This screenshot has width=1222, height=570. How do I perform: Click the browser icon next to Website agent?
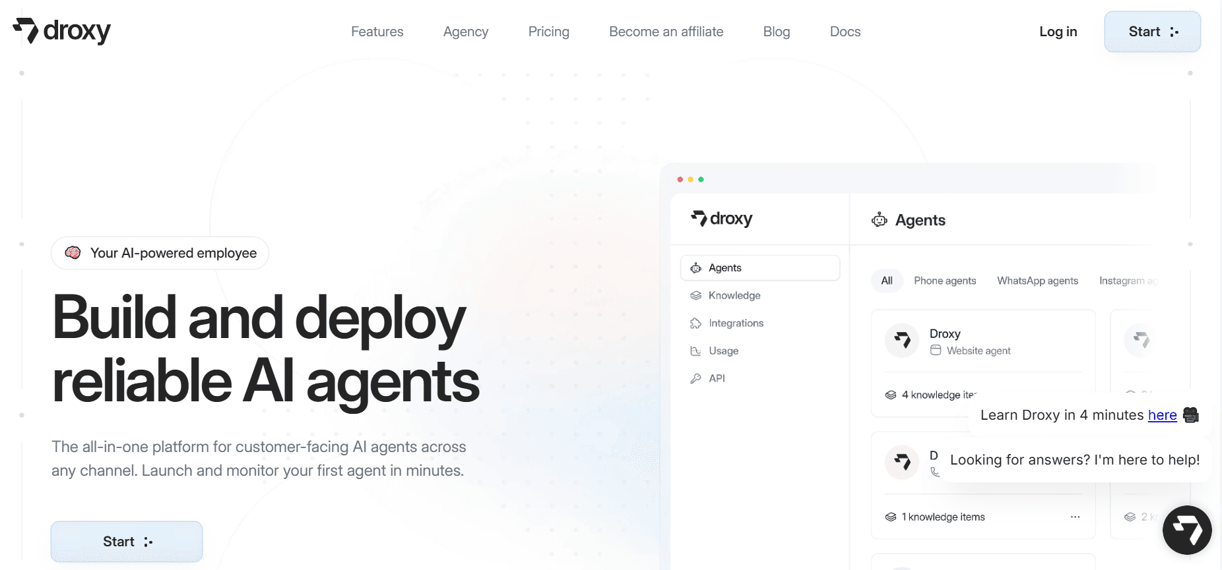point(936,350)
